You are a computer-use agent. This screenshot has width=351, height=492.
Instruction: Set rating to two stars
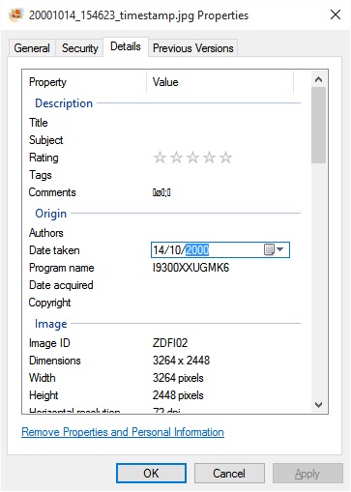point(176,158)
